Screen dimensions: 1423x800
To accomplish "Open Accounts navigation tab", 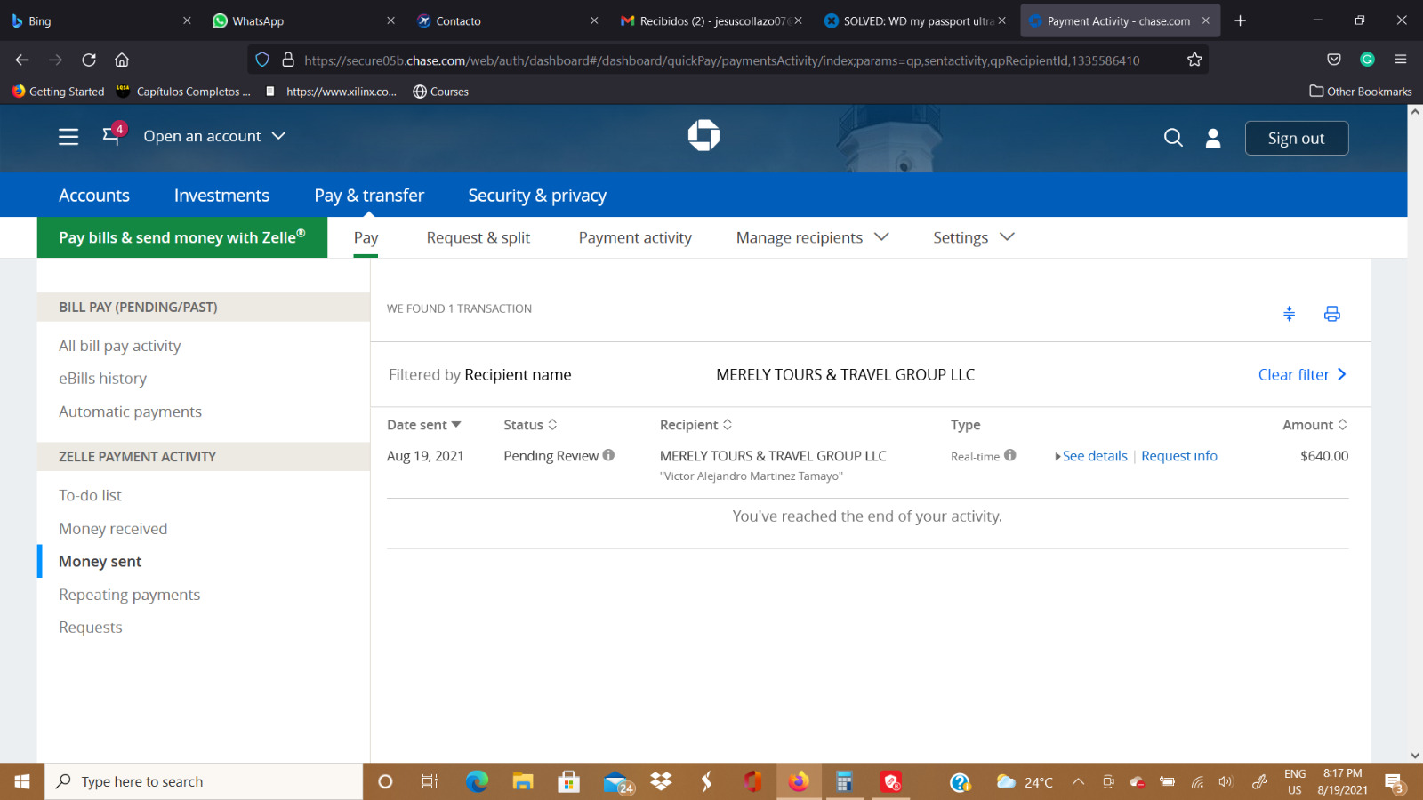I will coord(94,196).
